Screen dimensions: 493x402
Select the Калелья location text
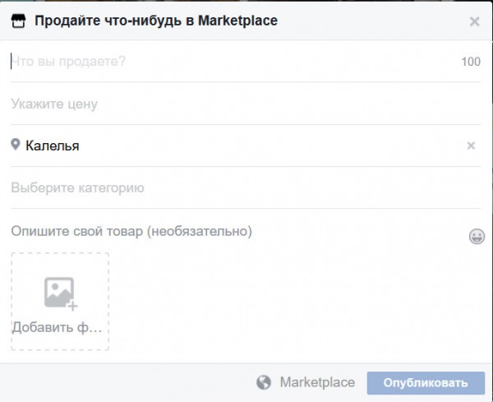(x=53, y=146)
